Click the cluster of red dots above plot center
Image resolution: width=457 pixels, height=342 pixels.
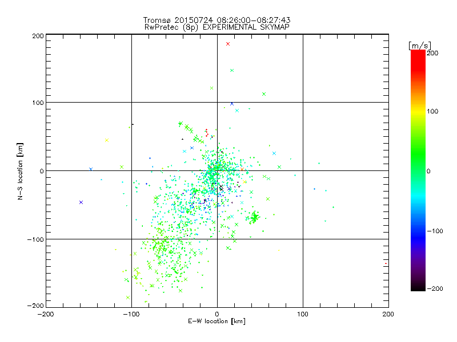coord(207,133)
